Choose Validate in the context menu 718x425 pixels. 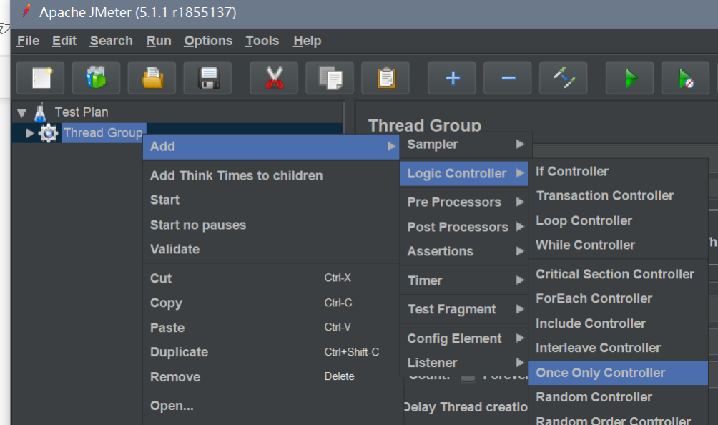[271, 249]
